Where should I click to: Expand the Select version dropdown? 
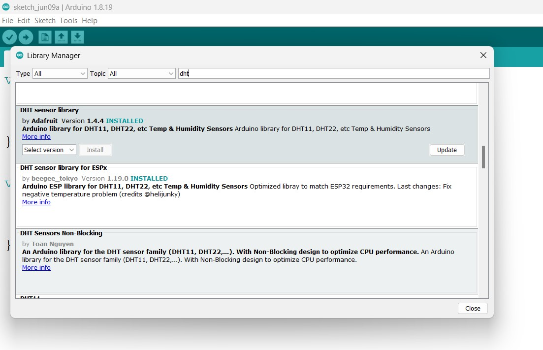pyautogui.click(x=49, y=150)
